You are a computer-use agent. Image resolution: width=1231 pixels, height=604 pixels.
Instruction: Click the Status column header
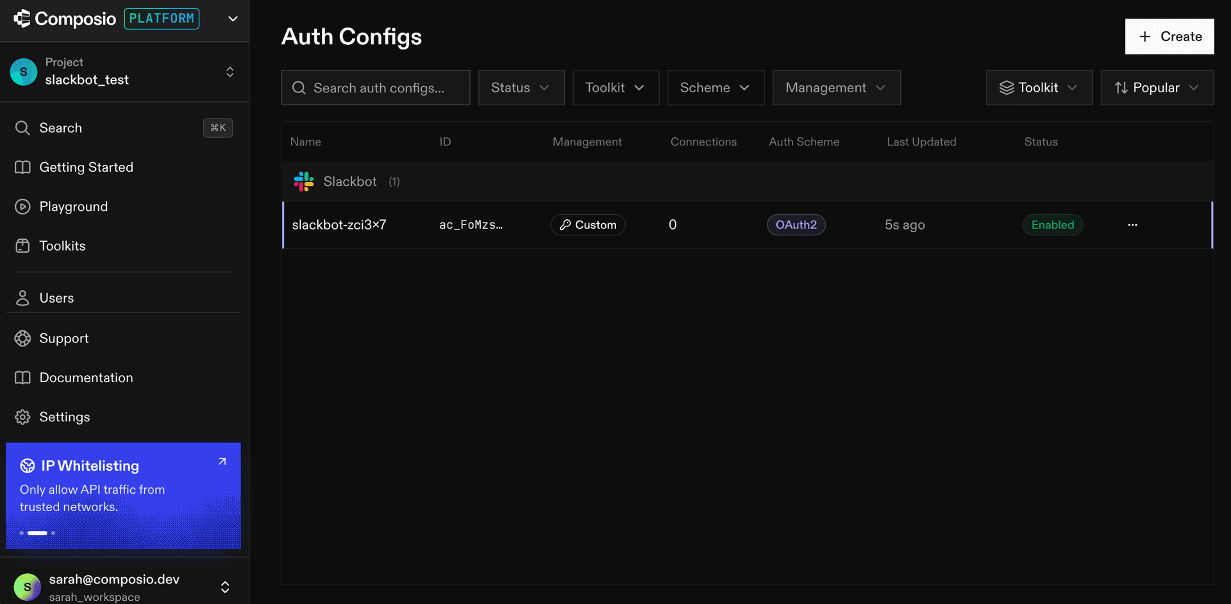[1041, 142]
